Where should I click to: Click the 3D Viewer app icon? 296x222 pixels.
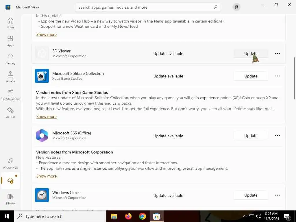pyautogui.click(x=42, y=53)
